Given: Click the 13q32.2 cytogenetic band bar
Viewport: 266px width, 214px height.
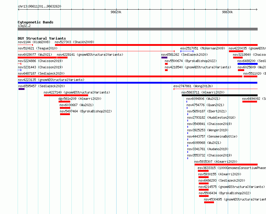Looking at the screenshot, I should [x=137, y=29].
